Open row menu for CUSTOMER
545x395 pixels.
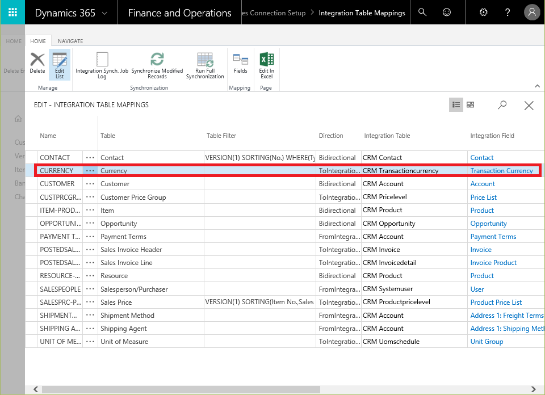[90, 184]
